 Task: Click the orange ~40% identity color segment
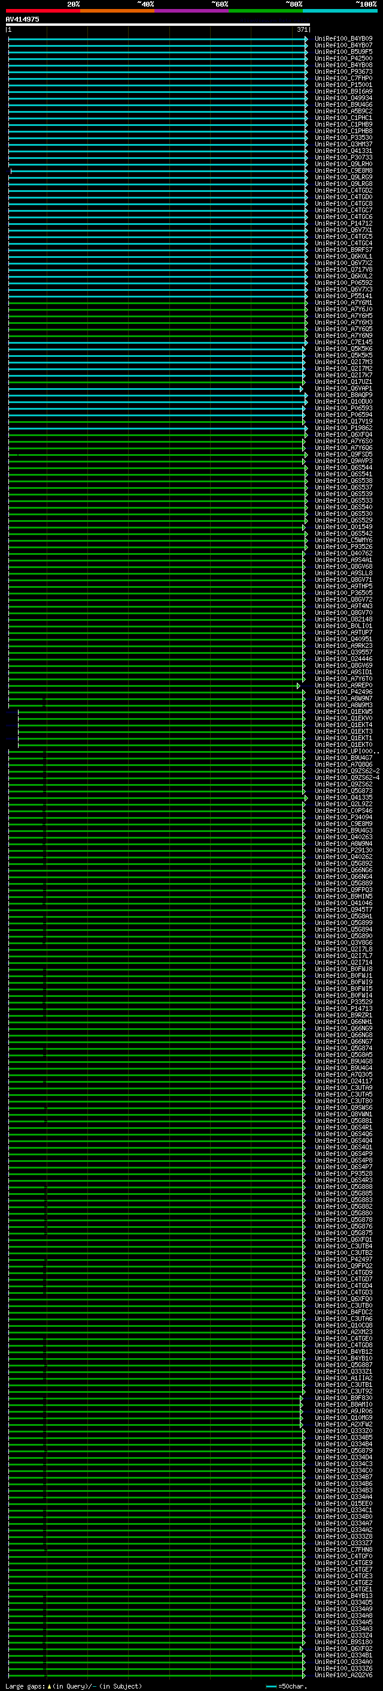118,11
